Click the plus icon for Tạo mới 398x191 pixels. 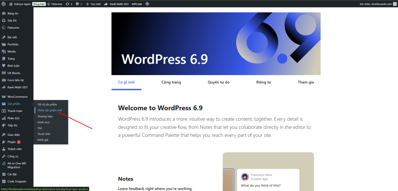tap(87, 4)
